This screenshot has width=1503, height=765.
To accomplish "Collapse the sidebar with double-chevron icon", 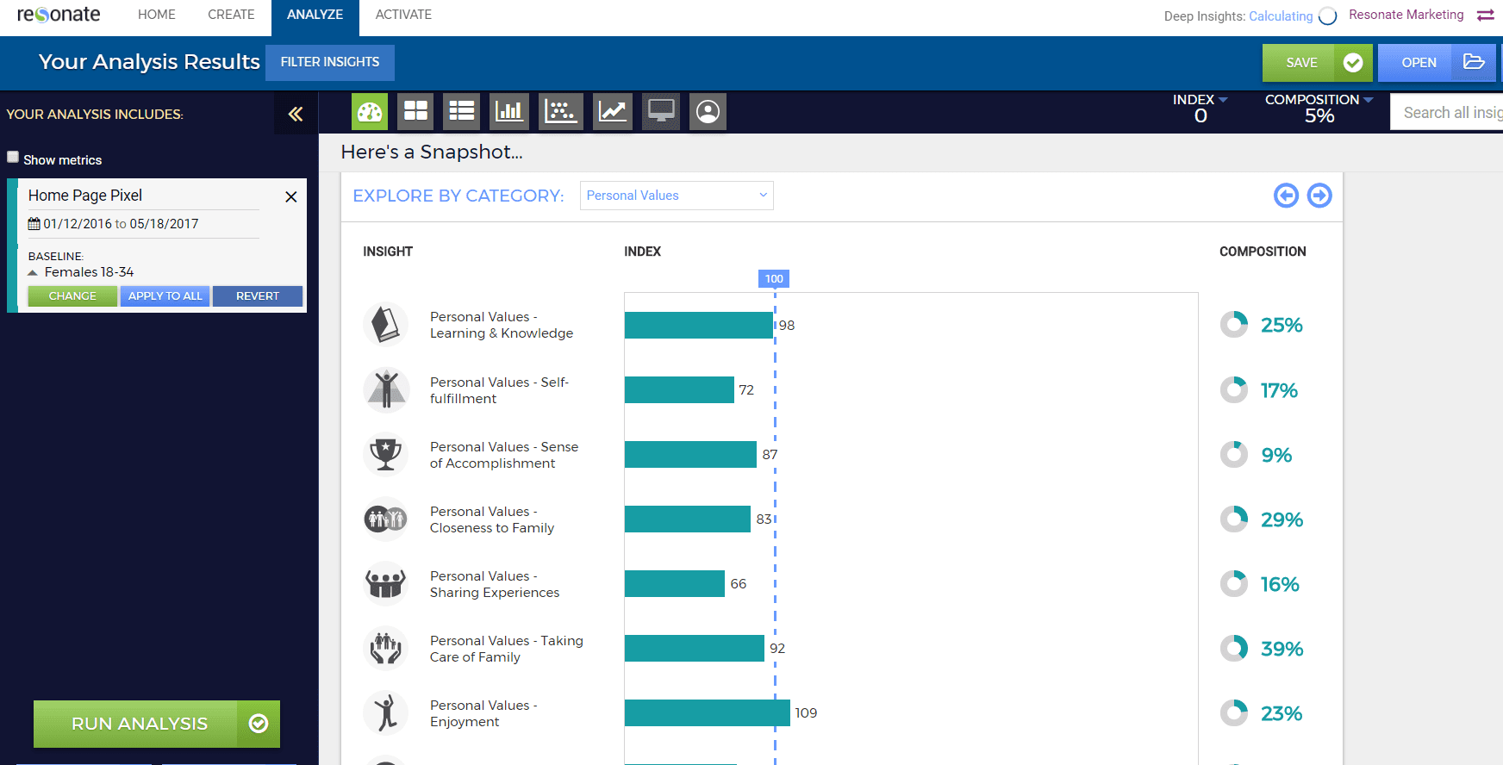I will [296, 114].
